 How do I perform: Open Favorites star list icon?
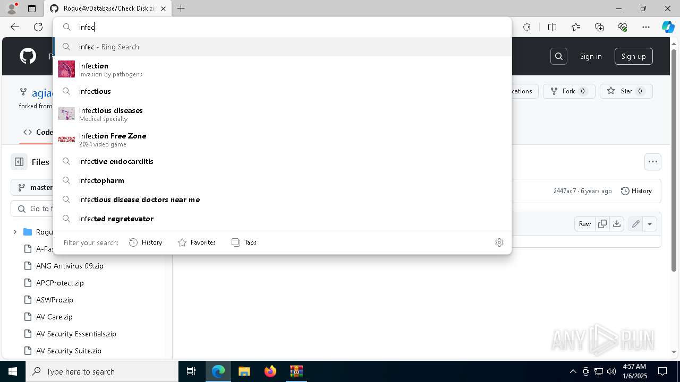tap(576, 27)
